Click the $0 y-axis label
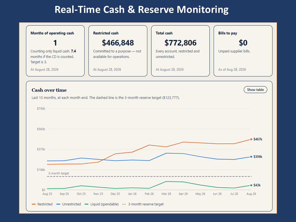296x222 pixels. (x=43, y=190)
